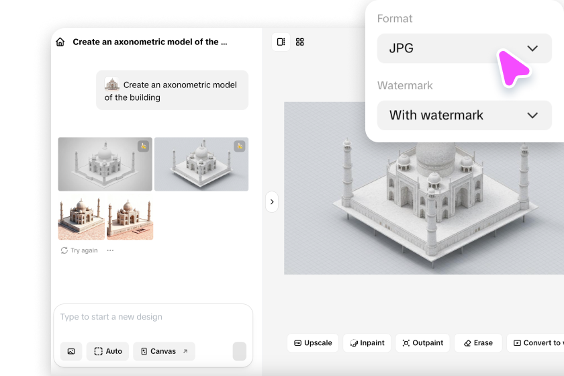The height and width of the screenshot is (376, 564).
Task: Select the second gray Taj Mahal thumbnail
Action: 201,164
